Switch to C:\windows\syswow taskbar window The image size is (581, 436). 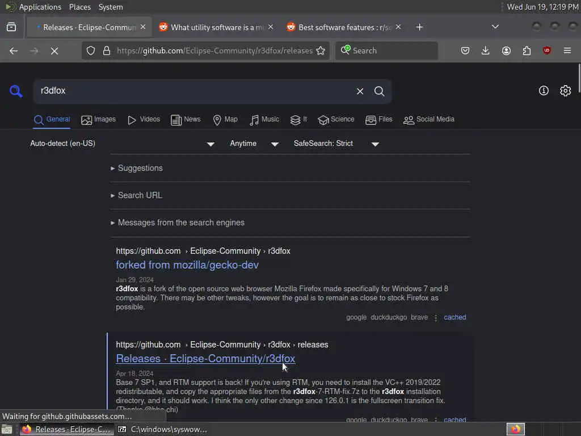click(162, 429)
